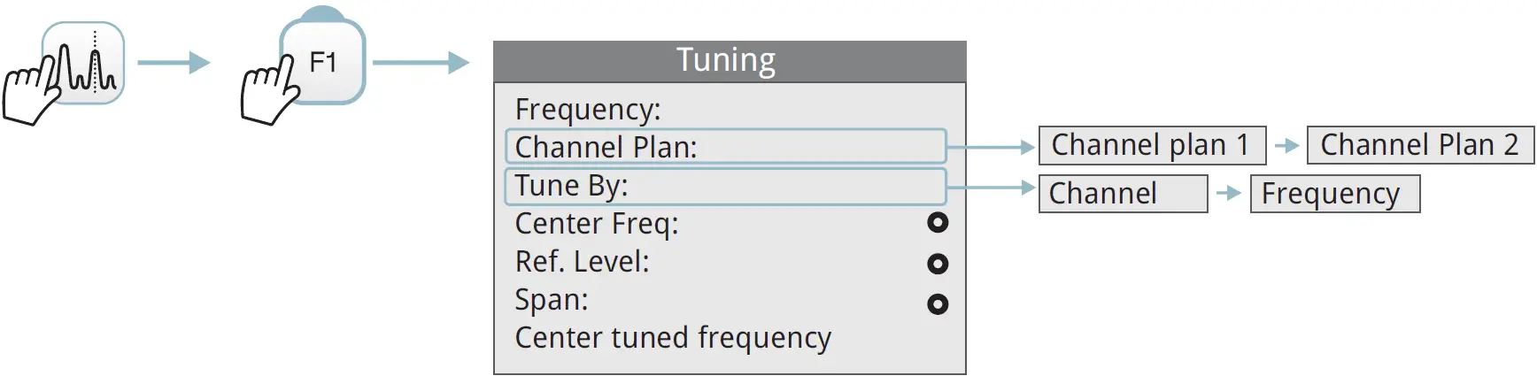Select the Span radio button
The height and width of the screenshot is (376, 1537).
[x=938, y=304]
